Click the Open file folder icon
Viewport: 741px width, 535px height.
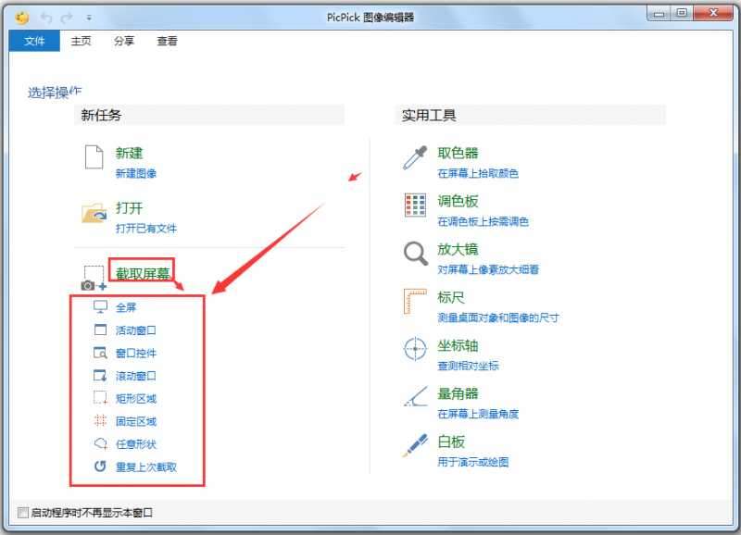(x=94, y=213)
